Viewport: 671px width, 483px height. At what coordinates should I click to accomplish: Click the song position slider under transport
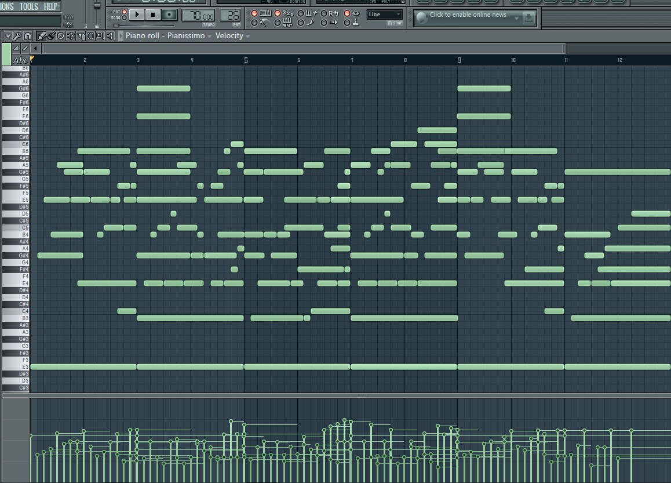(144, 26)
